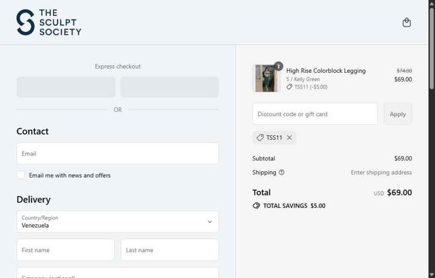Click the TOTAL SAVINGS $5.00 text
The height and width of the screenshot is (278, 435).
pyautogui.click(x=294, y=206)
